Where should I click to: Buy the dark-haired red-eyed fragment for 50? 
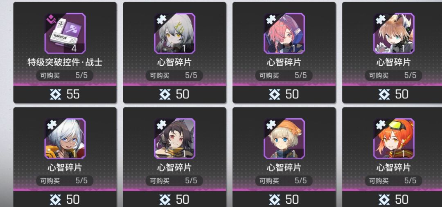point(174,199)
